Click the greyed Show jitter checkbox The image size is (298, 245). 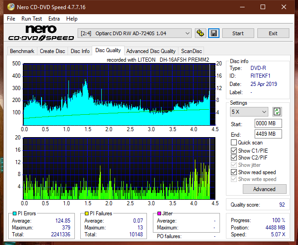tap(234, 165)
